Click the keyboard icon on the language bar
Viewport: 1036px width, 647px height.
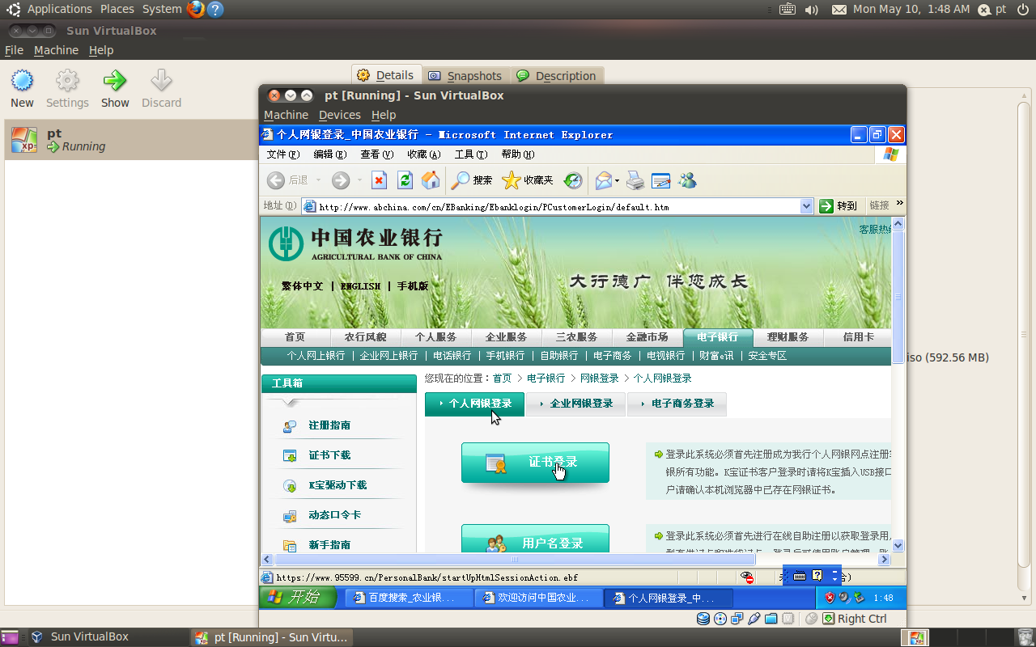(x=800, y=576)
